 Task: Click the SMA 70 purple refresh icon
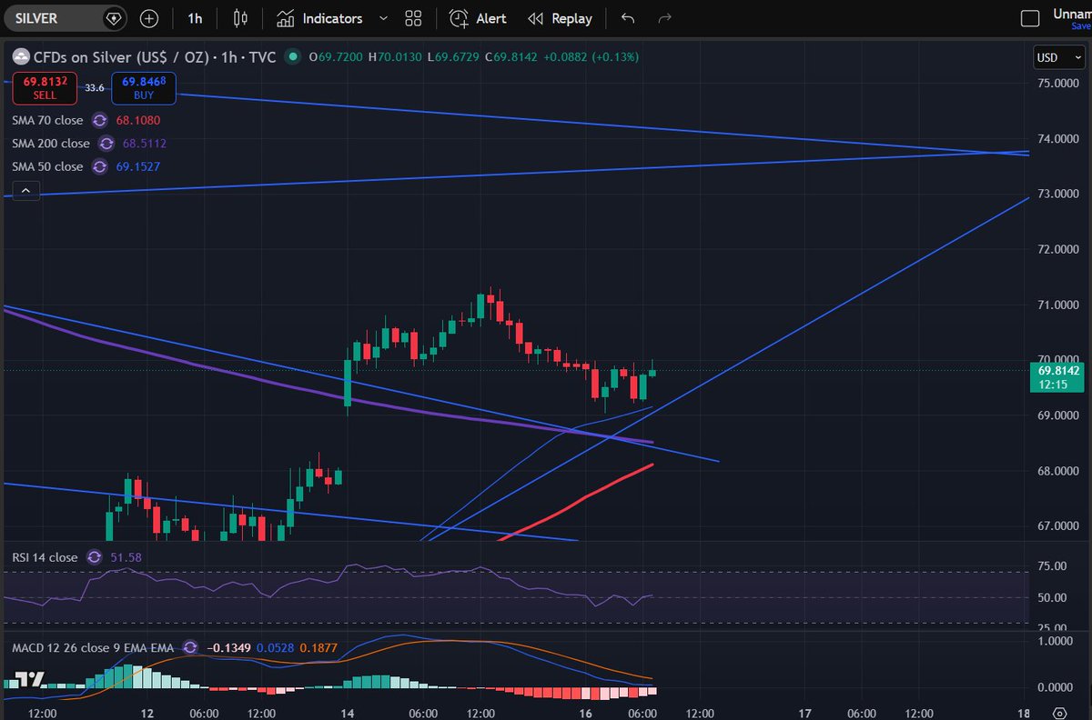click(x=99, y=120)
